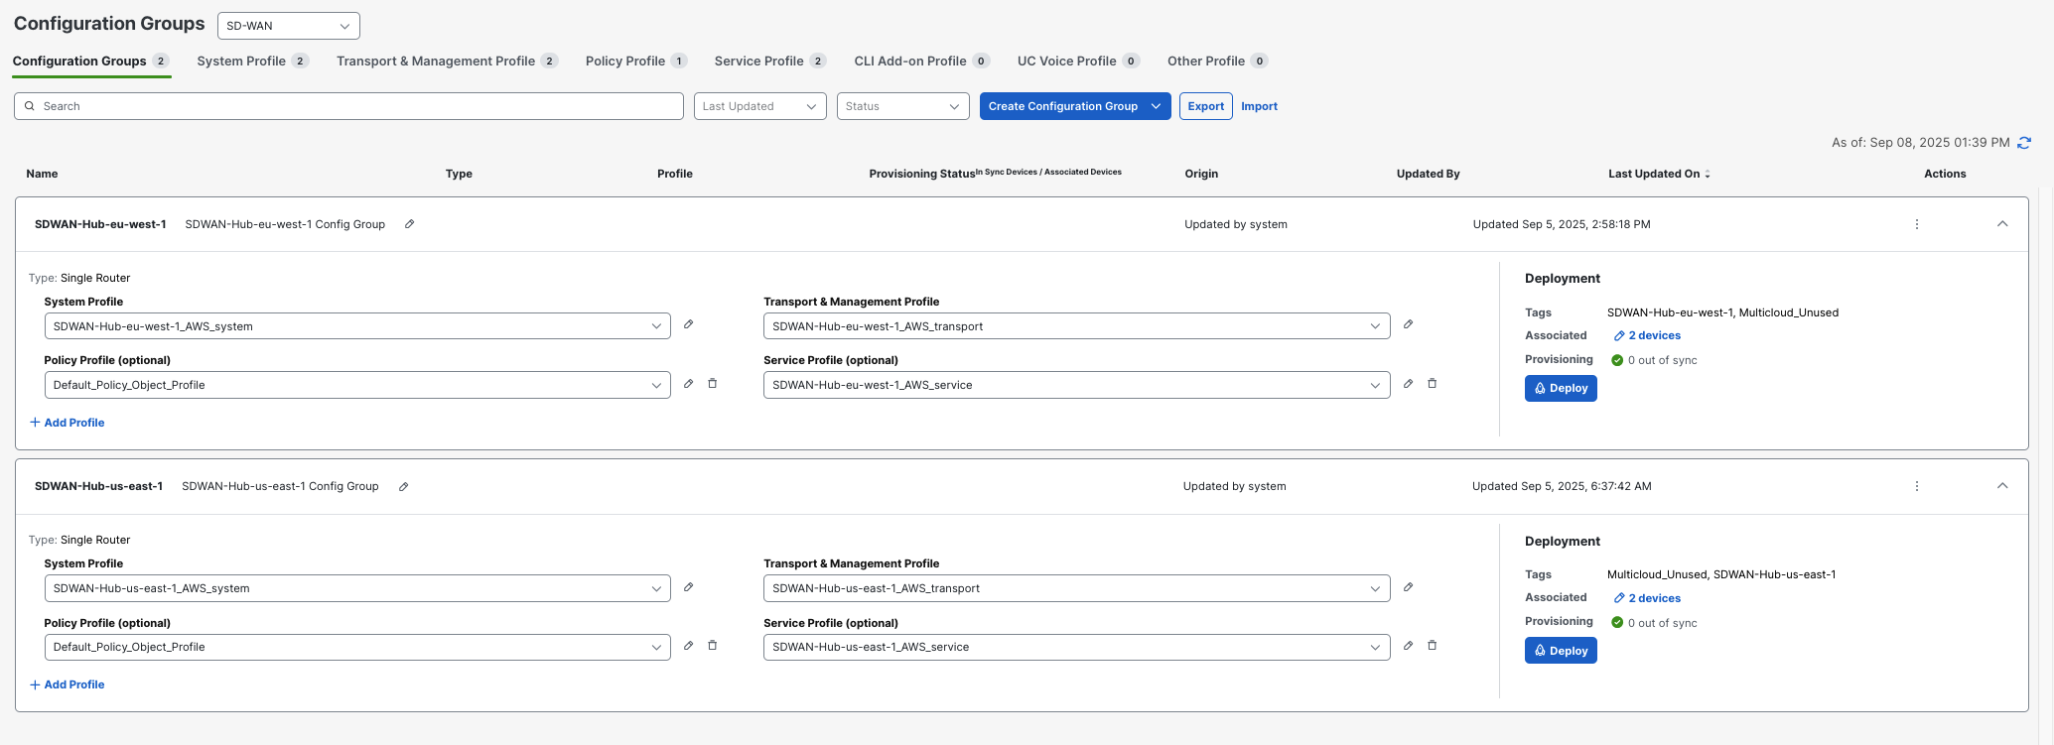Delete the SDWAN-Hub-us-east-1_AWS_service profile
Screen dimensions: 2054x745
(1432, 646)
